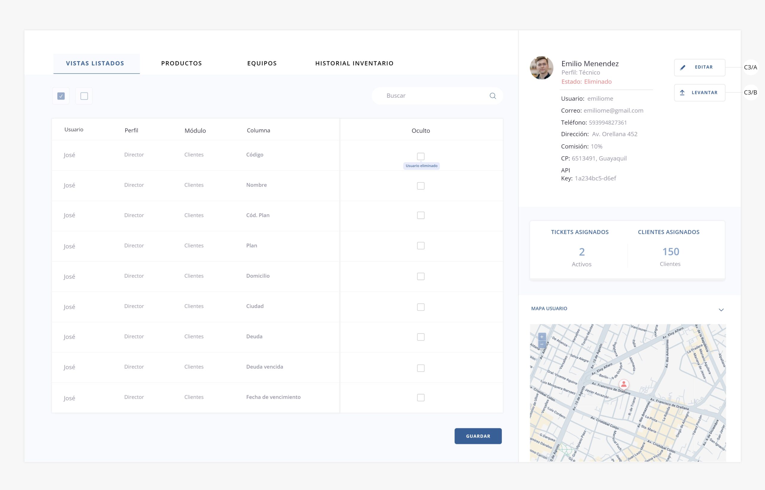Click the select-all checked icon button
765x490 pixels.
click(61, 96)
